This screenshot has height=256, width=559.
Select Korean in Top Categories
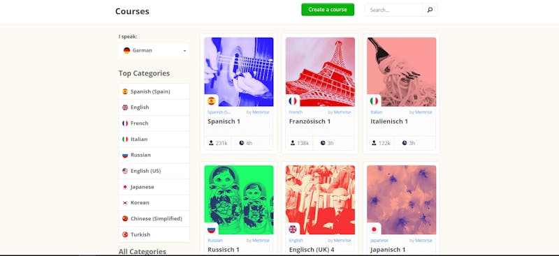[x=154, y=202]
